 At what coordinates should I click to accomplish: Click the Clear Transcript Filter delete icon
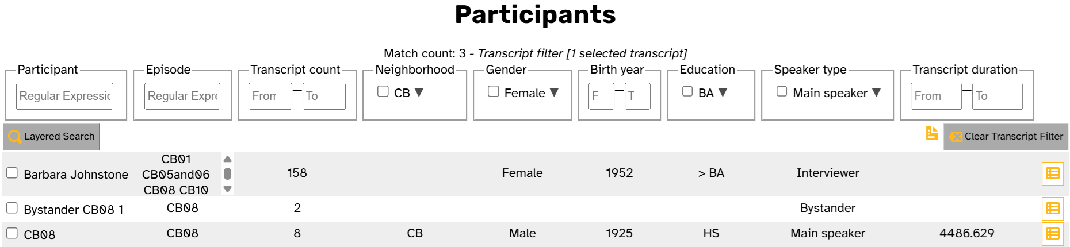coord(956,137)
